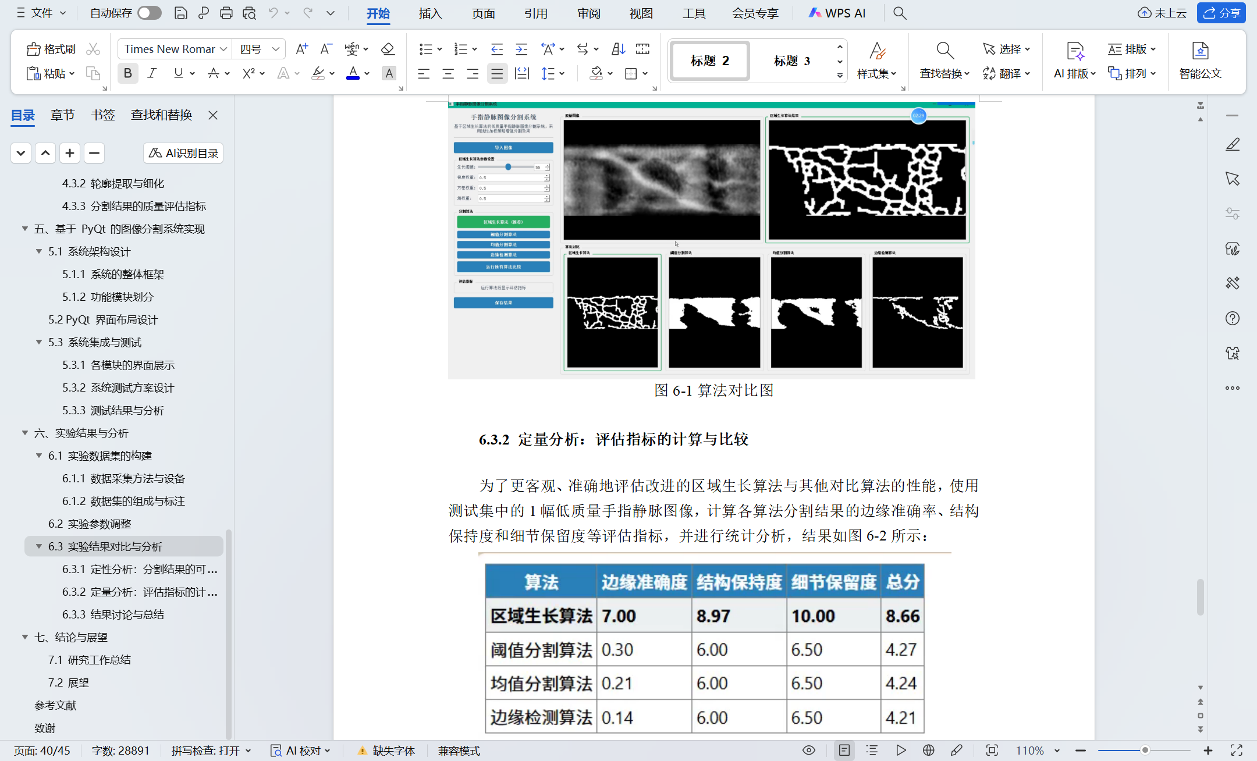Screen dimensions: 1257x761
Task: Undo the last action
Action: [x=273, y=13]
